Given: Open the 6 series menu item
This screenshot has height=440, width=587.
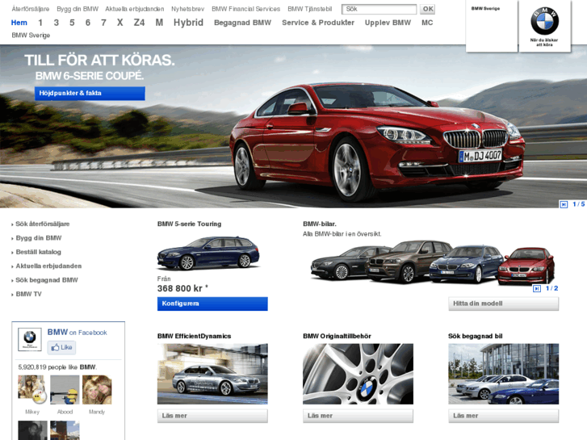Looking at the screenshot, I should tap(87, 23).
